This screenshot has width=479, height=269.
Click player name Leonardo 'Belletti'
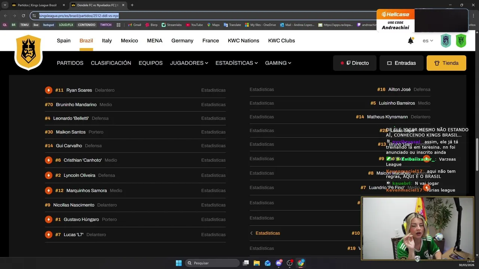[x=71, y=118]
